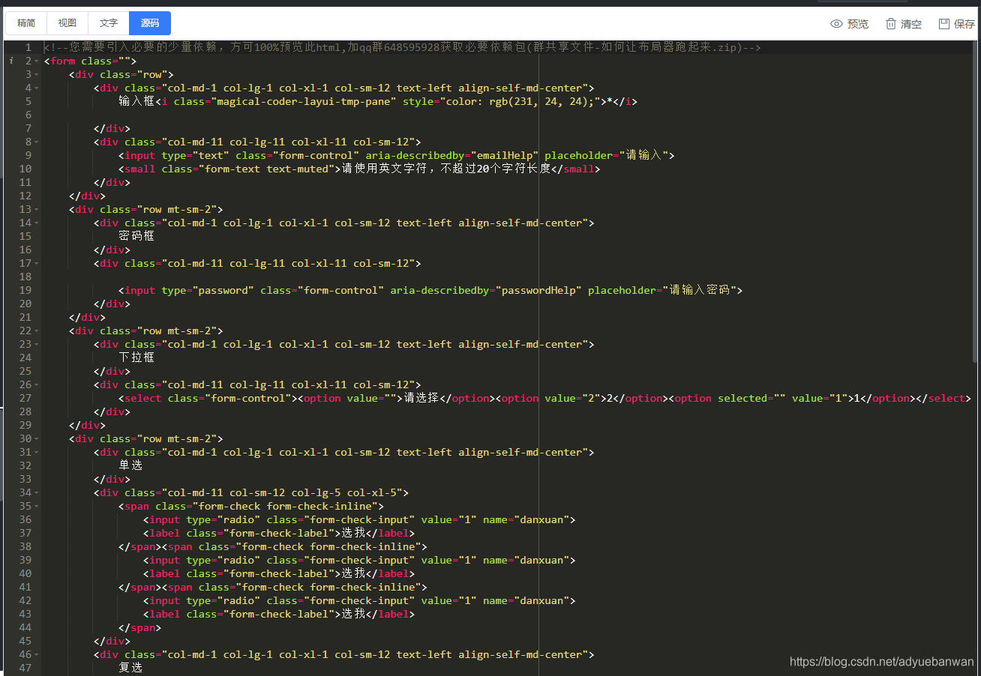Click the selected="" attribute on line 27
Viewport: 981px width, 676px height.
pos(751,398)
